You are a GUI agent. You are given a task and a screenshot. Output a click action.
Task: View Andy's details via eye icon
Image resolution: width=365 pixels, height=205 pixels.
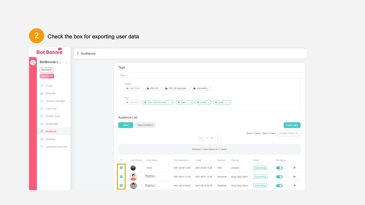click(294, 168)
